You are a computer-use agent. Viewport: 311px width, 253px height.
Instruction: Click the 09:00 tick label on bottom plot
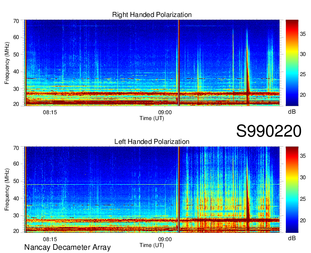[x=165, y=239]
